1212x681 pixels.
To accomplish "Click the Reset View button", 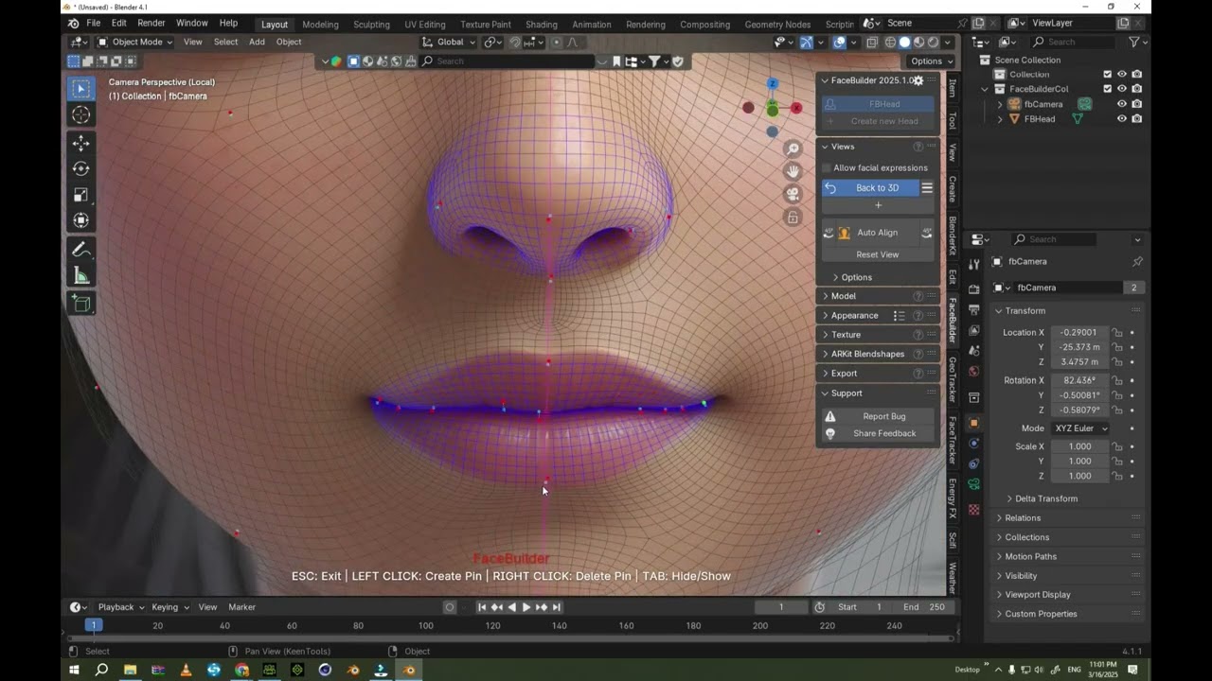I will click(x=878, y=254).
